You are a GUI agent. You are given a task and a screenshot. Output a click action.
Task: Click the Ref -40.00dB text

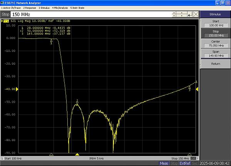click(59, 21)
